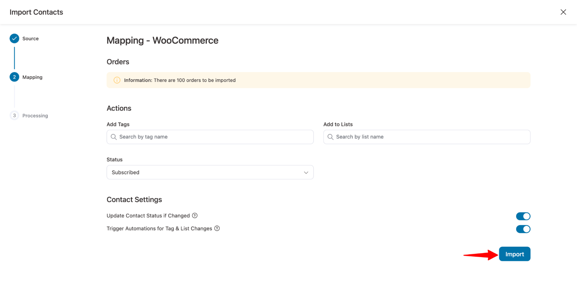Screen dimensions: 577x296
Task: Click the information icon in the orders banner
Action: [117, 80]
